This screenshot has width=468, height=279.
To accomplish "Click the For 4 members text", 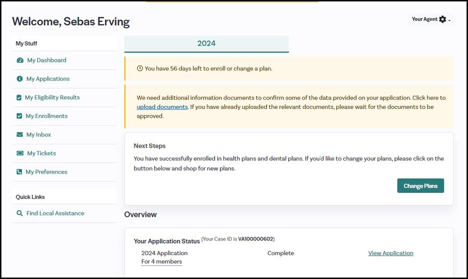I will coord(161,262).
